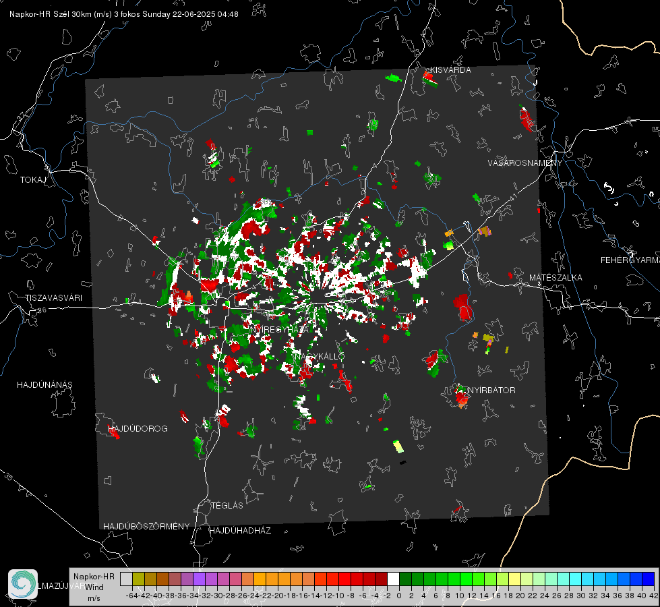Image resolution: width=660 pixels, height=607 pixels.
Task: Click the HAJDÚHADHÁZ label
Action: click(241, 531)
